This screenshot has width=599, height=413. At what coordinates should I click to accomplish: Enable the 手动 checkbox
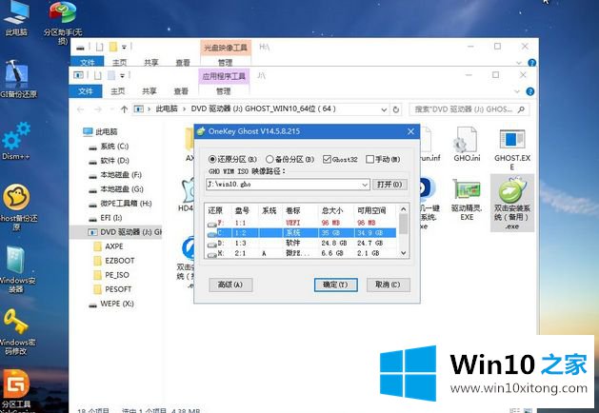[x=383, y=159]
